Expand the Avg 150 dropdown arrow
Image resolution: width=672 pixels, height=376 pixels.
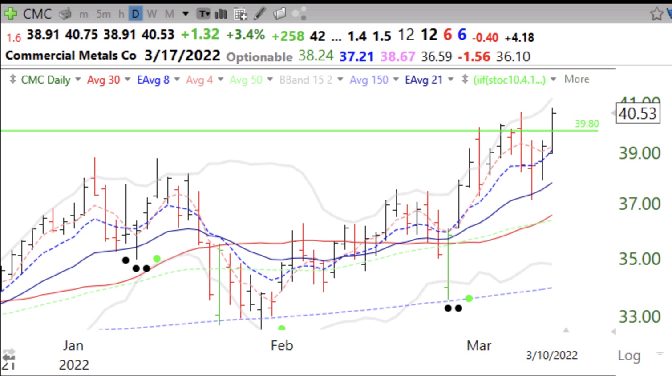(396, 80)
